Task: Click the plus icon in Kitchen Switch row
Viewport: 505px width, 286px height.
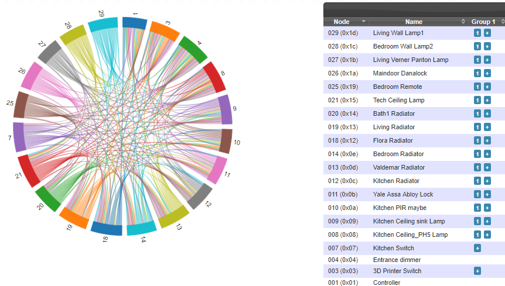Action: [x=477, y=249]
